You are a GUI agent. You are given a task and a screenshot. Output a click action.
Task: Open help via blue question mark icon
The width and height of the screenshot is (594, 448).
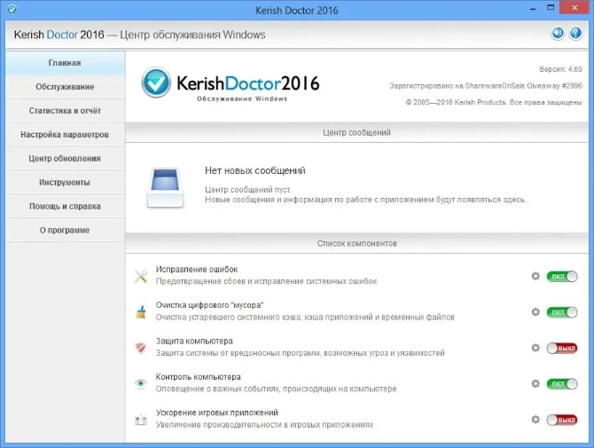click(575, 34)
